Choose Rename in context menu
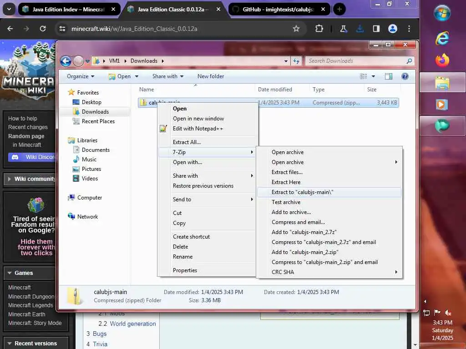The height and width of the screenshot is (349, 466). click(x=206, y=257)
